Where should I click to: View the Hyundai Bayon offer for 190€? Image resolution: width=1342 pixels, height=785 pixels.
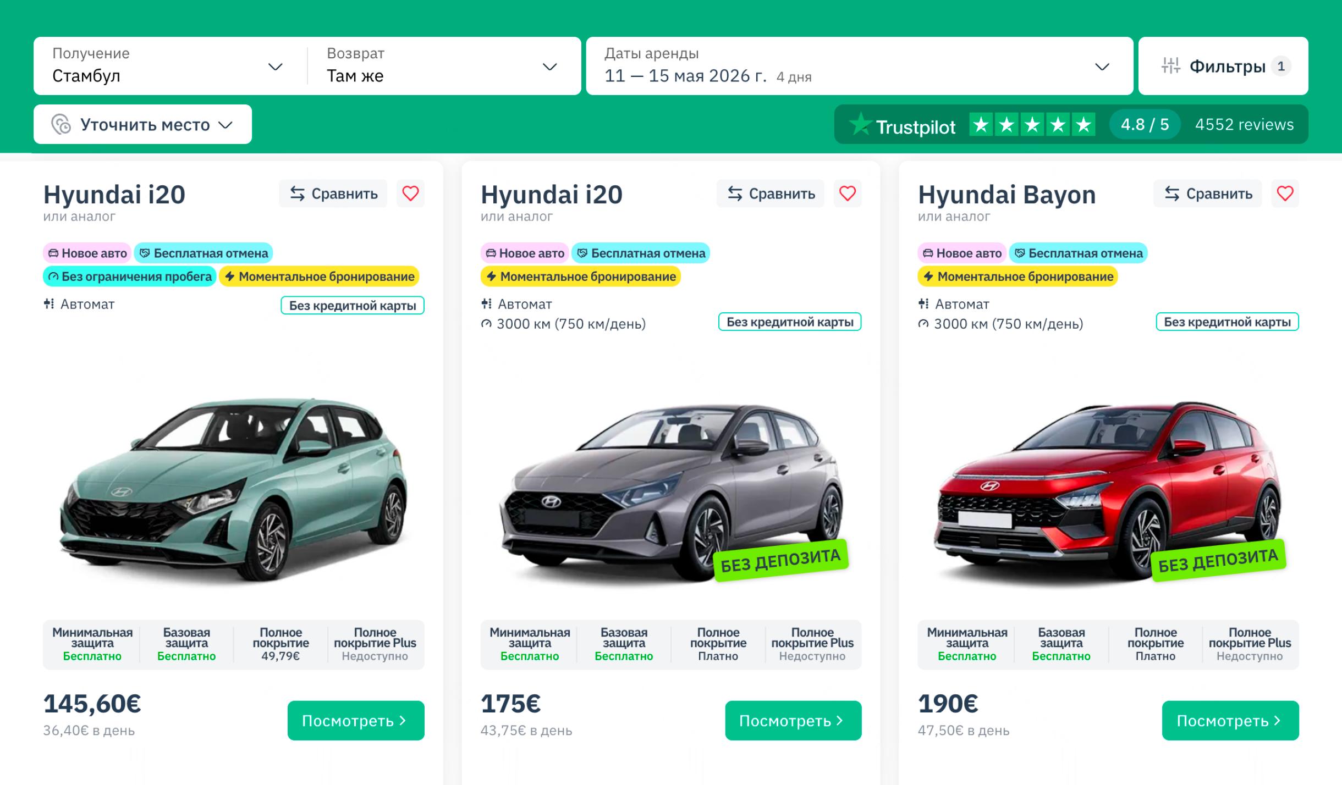pos(1230,720)
